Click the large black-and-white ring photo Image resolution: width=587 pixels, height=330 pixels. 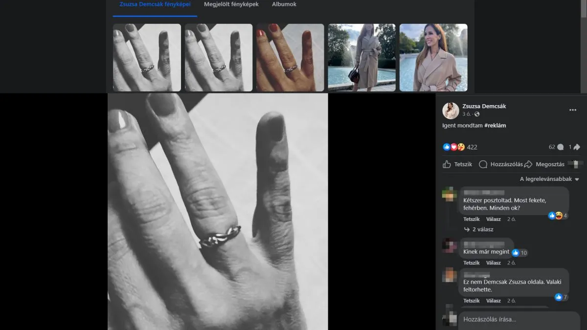218,212
